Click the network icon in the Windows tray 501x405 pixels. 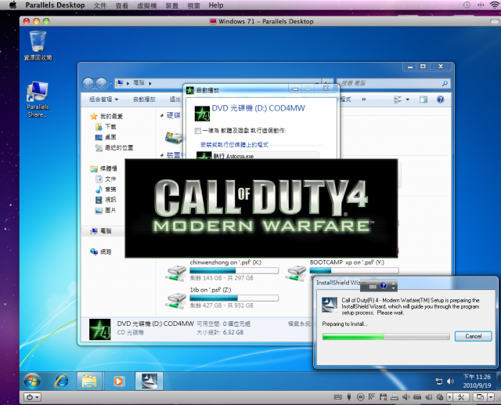pyautogui.click(x=439, y=381)
